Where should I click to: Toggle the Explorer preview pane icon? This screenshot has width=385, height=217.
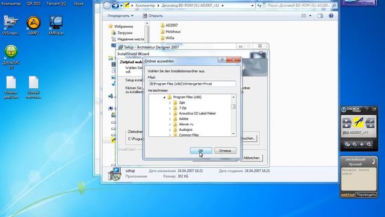(x=320, y=16)
